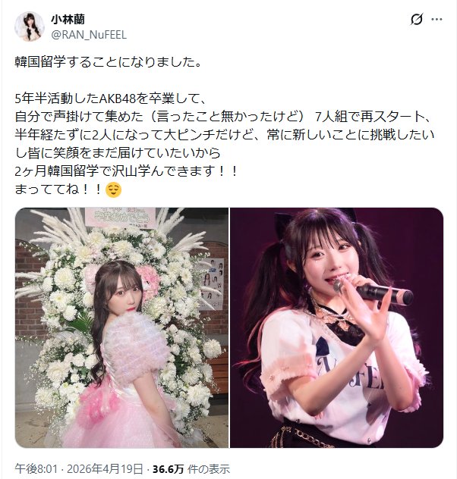This screenshot has width=457, height=479.
Task: Click the まっててね closing text
Action: point(58,189)
